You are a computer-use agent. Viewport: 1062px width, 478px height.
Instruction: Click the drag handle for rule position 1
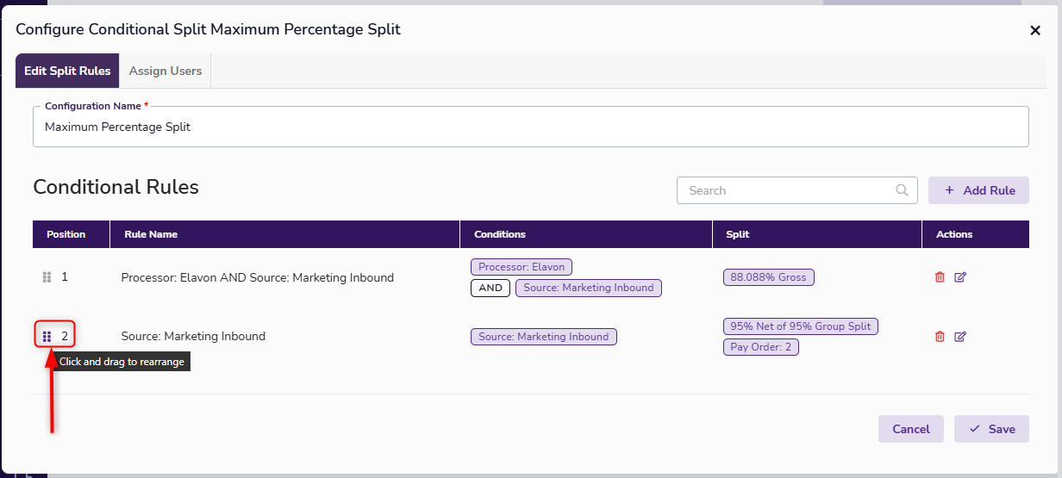[x=47, y=277]
